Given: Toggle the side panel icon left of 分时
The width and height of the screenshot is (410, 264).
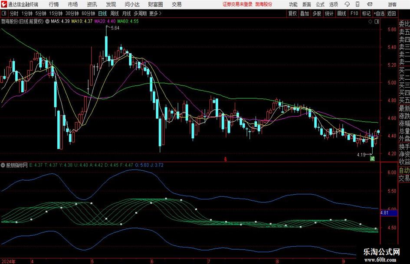Looking at the screenshot, I should (4, 13).
